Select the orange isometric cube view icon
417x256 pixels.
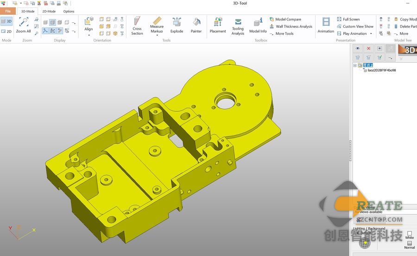(115, 33)
